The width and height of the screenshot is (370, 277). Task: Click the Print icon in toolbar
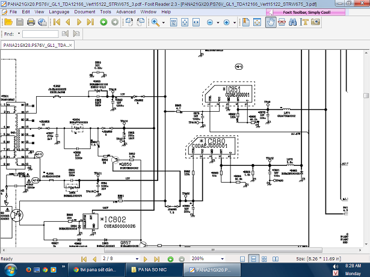(31, 22)
